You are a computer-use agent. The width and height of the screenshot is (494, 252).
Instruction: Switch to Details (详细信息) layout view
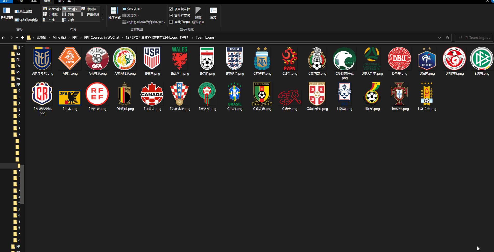[90, 15]
